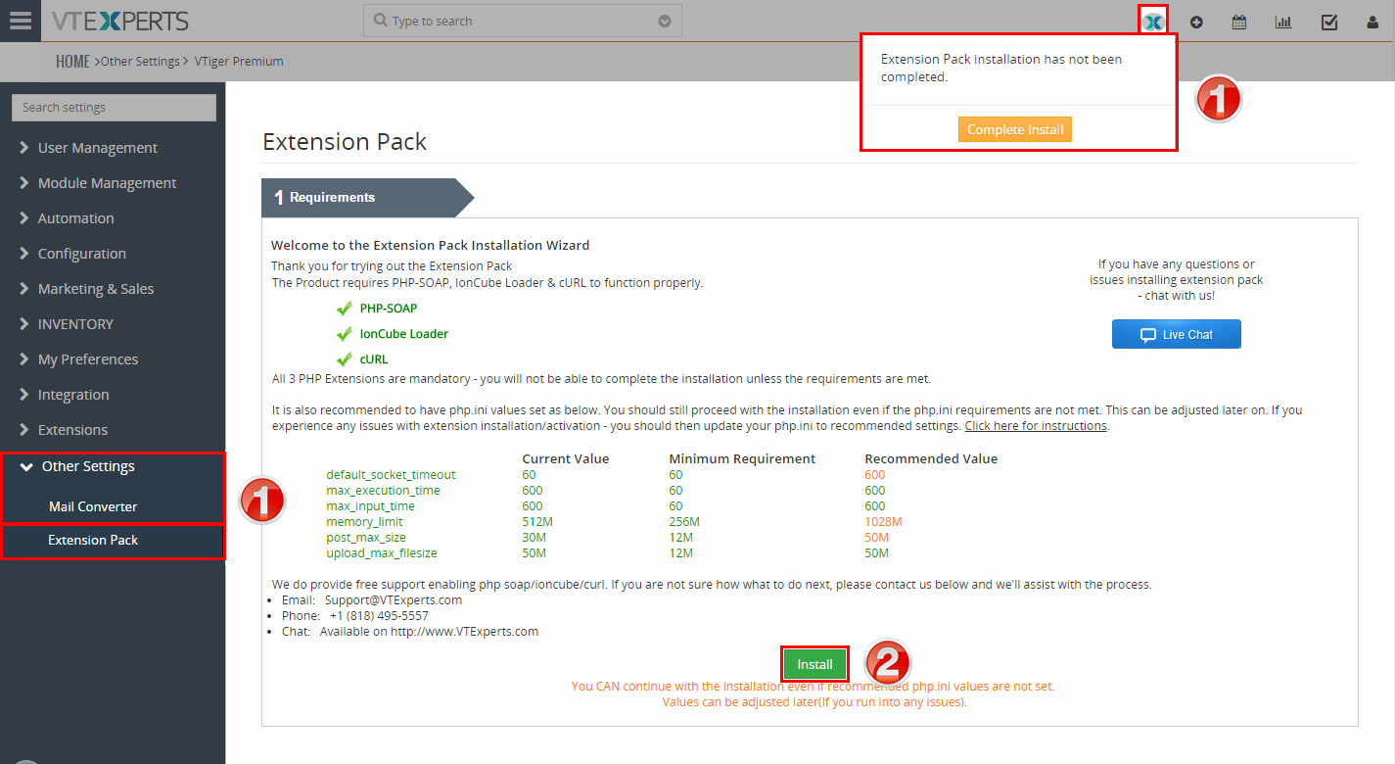Open the reports bar chart icon
1395x764 pixels.
pyautogui.click(x=1283, y=23)
